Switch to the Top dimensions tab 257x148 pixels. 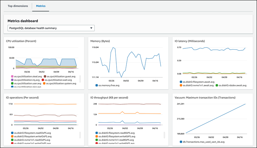18,6
